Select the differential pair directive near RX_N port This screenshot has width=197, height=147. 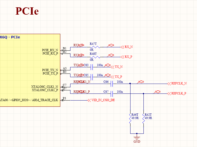point(111,45)
